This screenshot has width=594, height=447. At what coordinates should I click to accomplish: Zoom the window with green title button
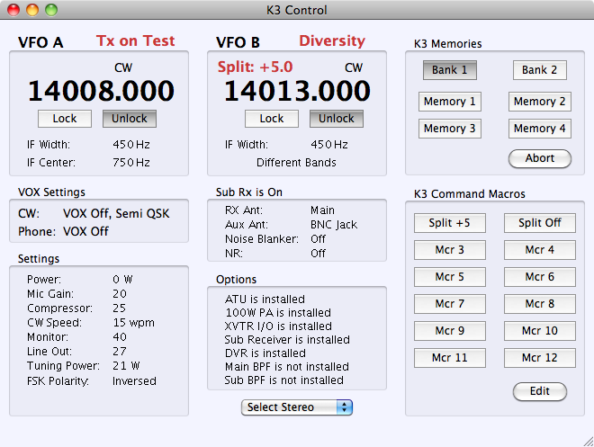(x=51, y=10)
